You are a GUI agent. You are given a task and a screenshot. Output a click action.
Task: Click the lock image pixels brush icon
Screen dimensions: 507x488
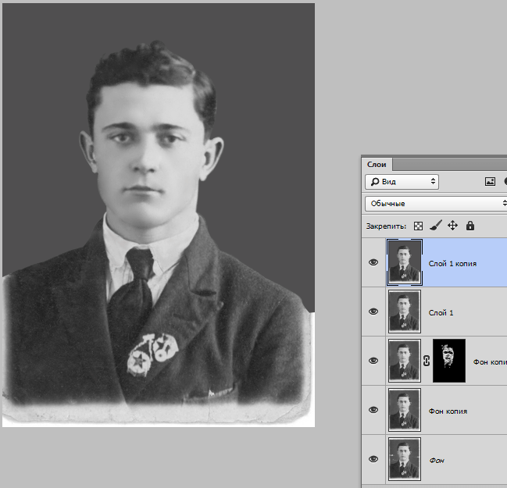(x=435, y=226)
